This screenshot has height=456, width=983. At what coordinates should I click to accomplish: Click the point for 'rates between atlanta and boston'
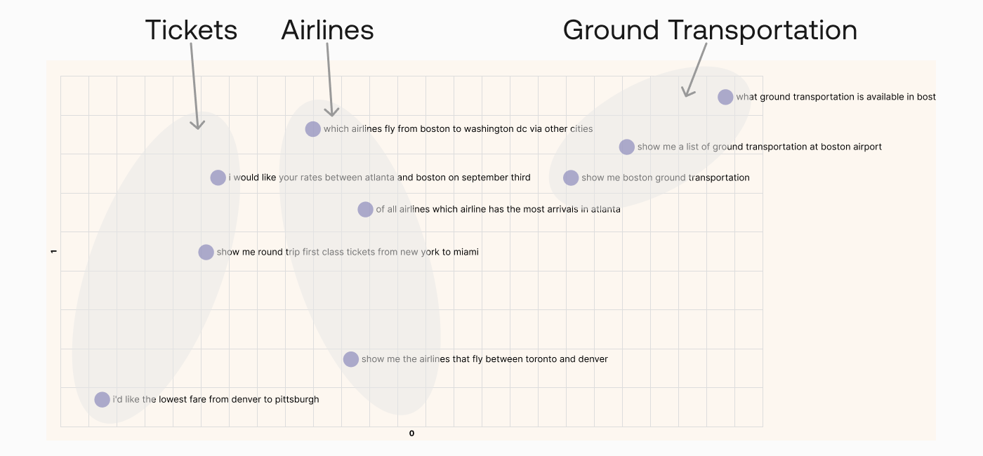tap(218, 177)
